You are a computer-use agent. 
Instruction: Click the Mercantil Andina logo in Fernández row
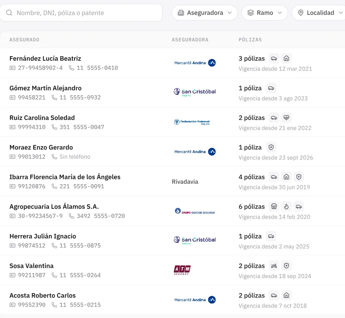click(195, 63)
